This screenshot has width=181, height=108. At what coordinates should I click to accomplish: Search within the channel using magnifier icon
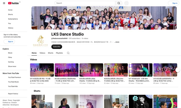(x=68, y=53)
